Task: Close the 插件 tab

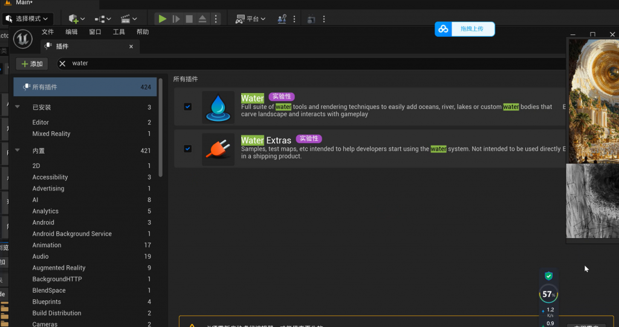Action: coord(131,47)
